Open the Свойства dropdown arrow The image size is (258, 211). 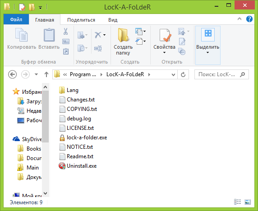point(164,52)
